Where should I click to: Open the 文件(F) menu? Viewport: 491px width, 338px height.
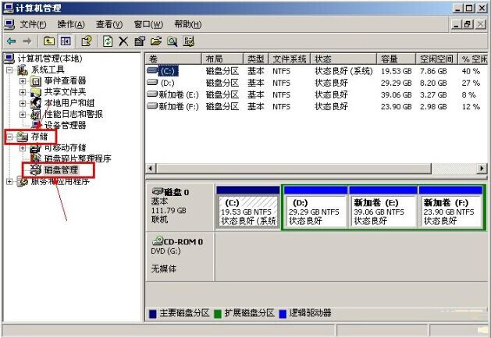(33, 24)
